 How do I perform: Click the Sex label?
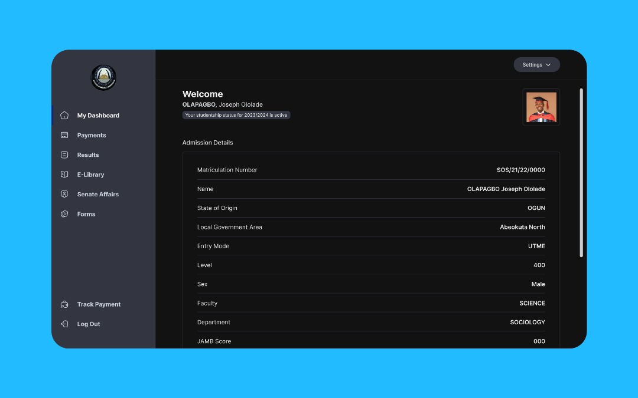(202, 284)
